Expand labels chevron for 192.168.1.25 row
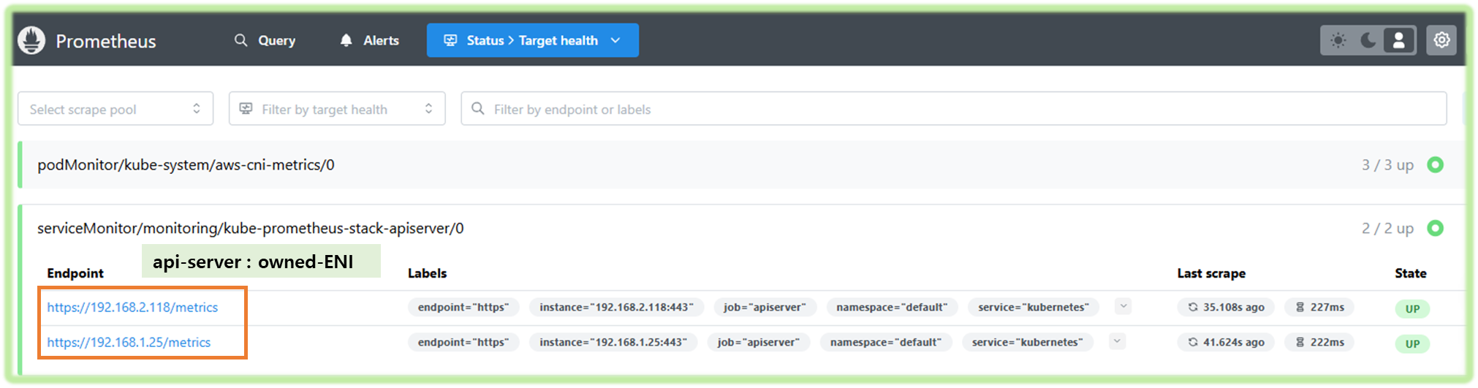This screenshot has width=1478, height=388. 1117,341
